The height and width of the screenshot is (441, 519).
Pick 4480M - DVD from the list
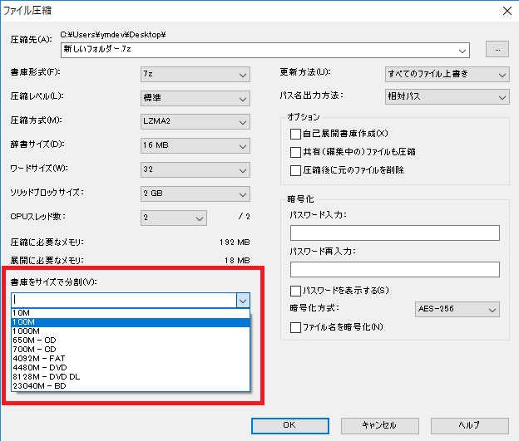coord(130,367)
